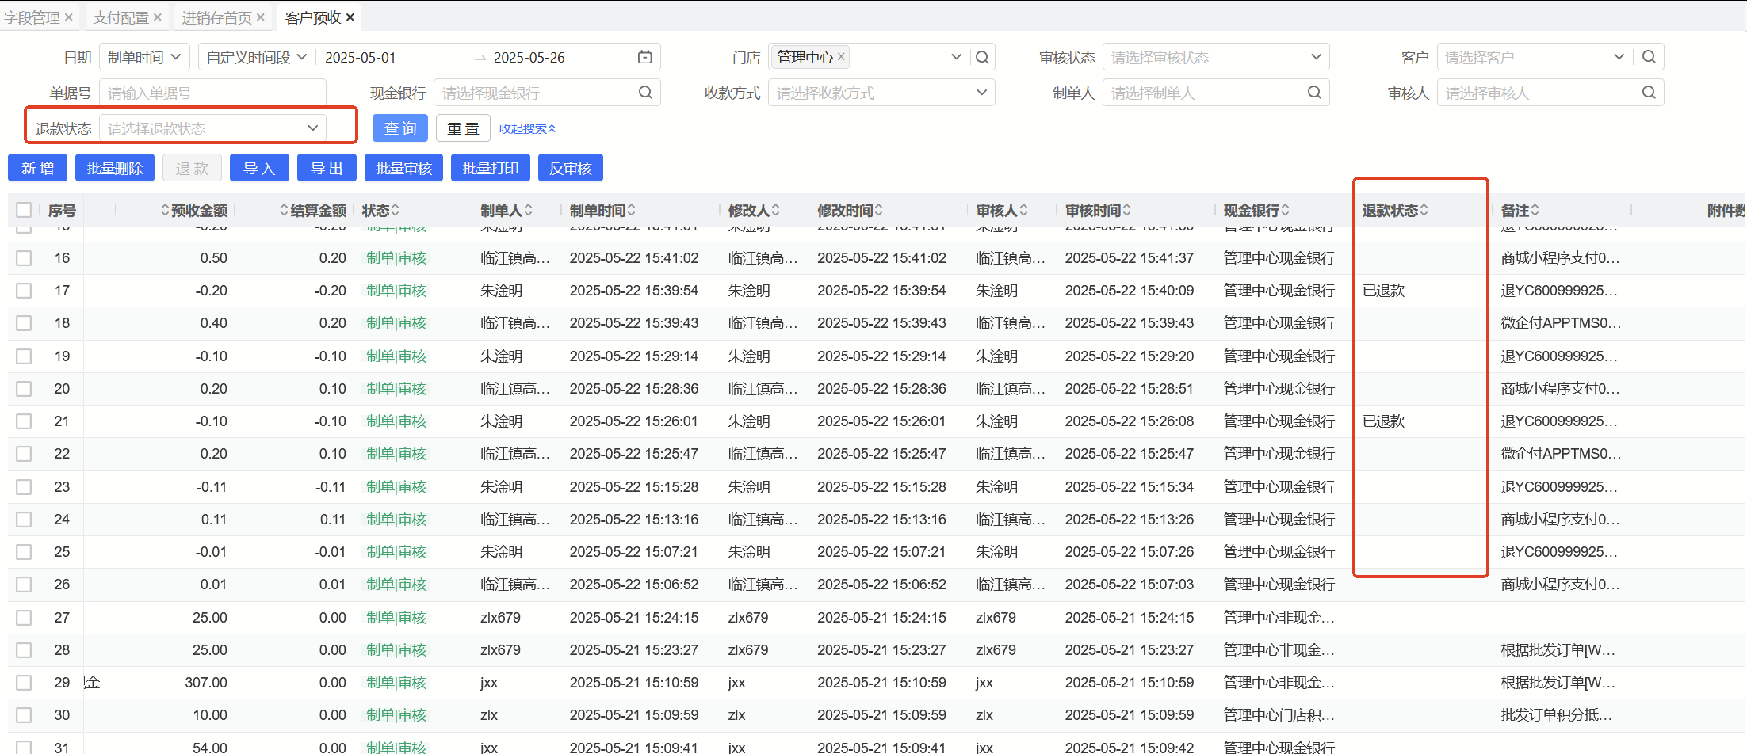The image size is (1747, 754).
Task: Check the row 17 checkbox
Action: (24, 291)
